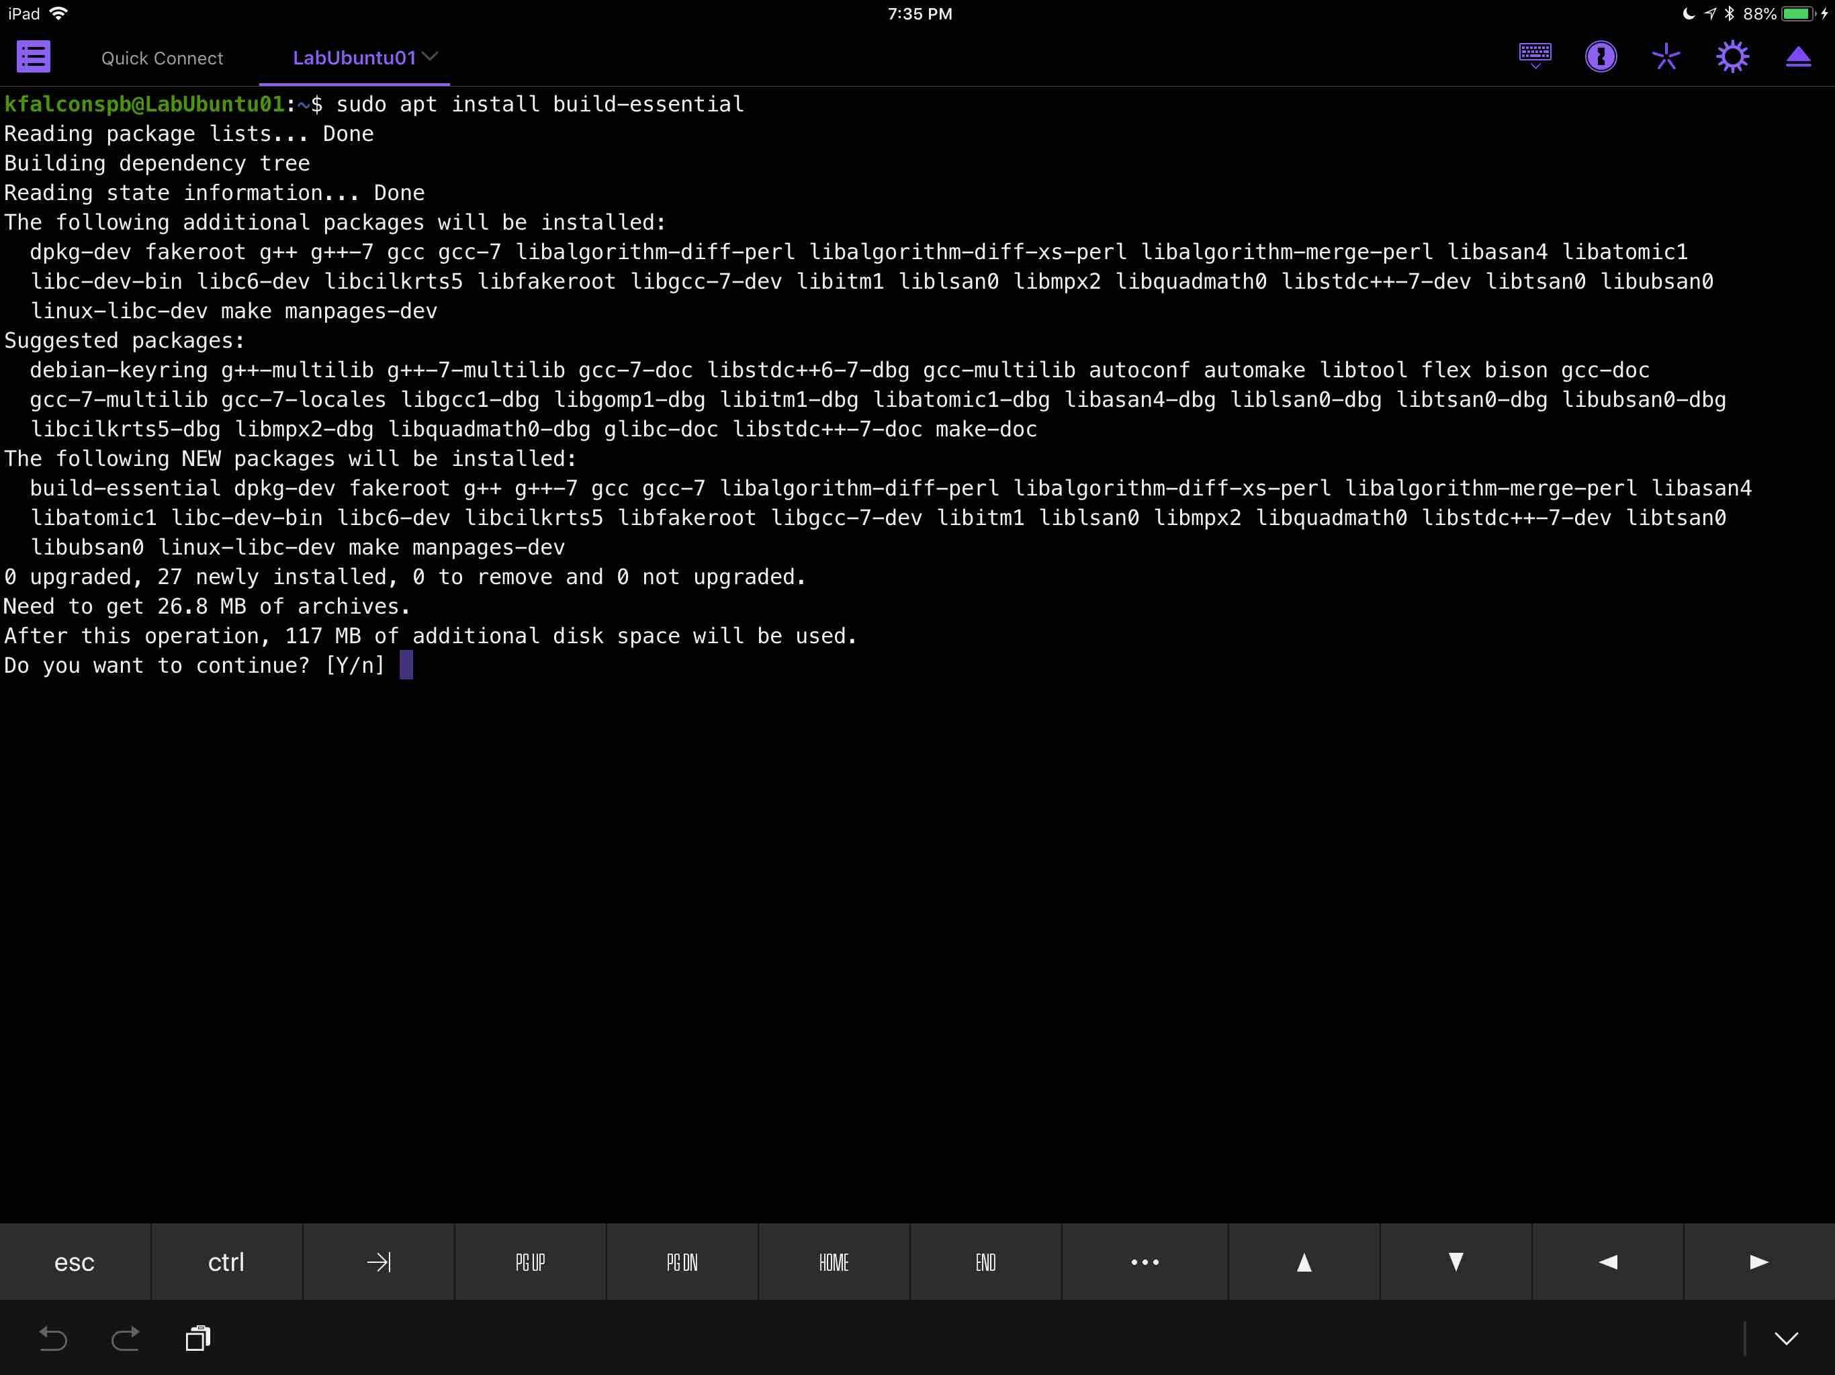Viewport: 1835px width, 1375px height.
Task: Tap the up arrow key
Action: [x=1304, y=1262]
